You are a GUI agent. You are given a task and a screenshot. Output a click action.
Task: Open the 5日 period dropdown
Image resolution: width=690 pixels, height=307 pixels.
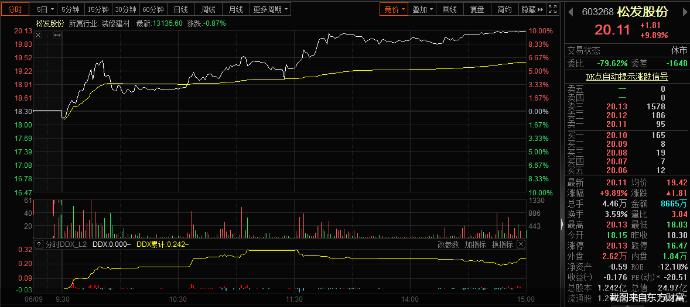point(45,9)
